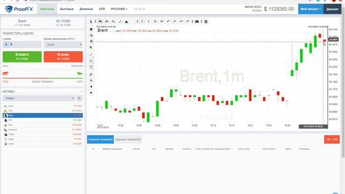Switch to Длинные trading tab
Image resolution: width=345 pixels, height=194 pixels.
[86, 9]
